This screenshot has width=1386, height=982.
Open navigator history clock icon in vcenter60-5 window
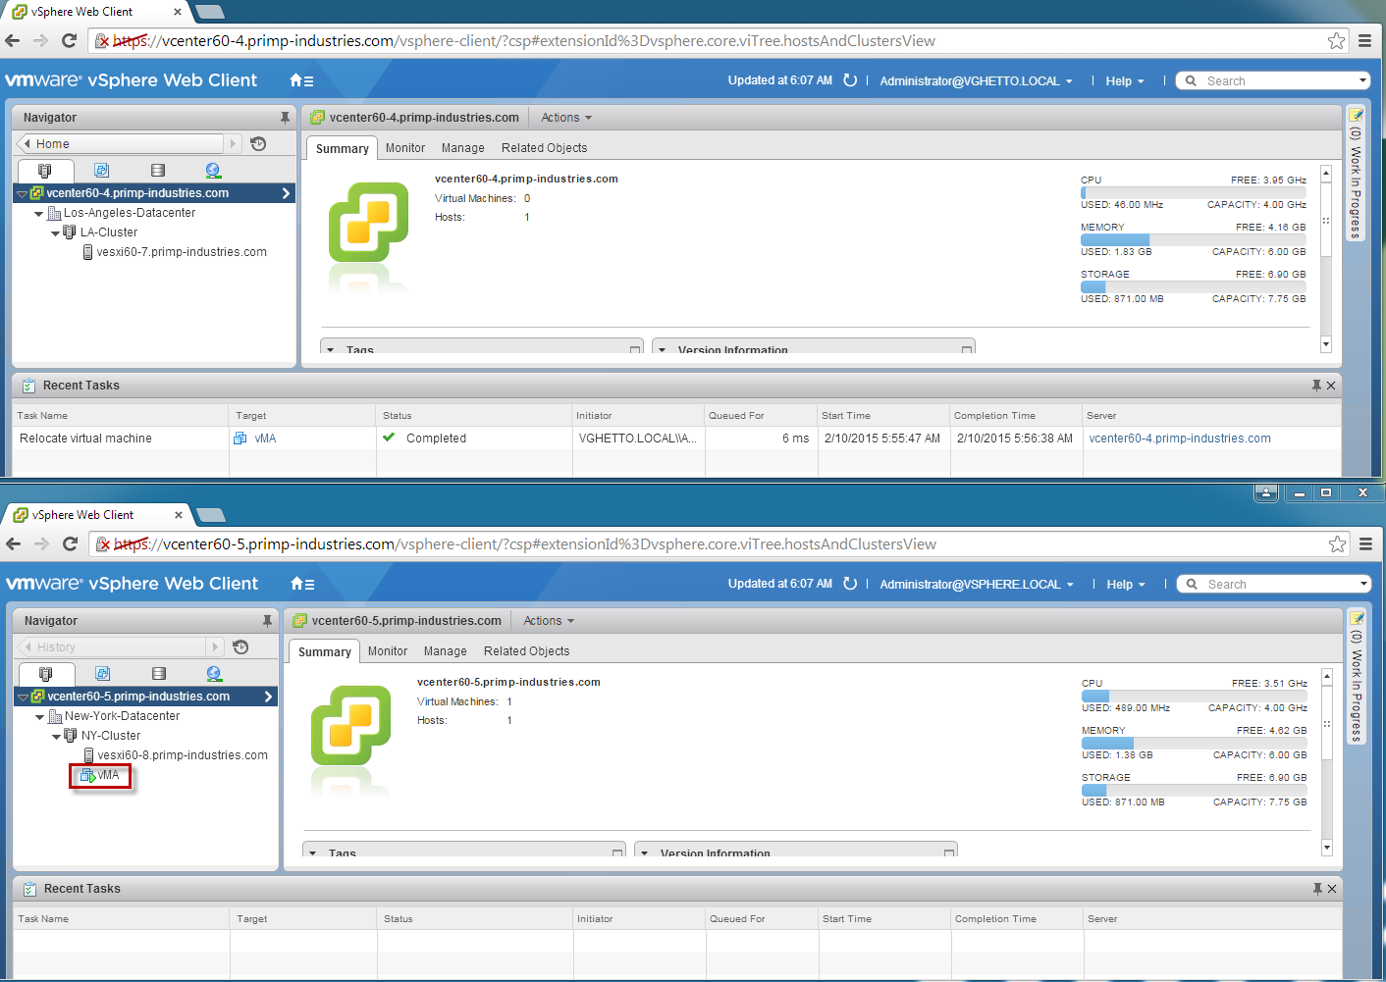240,647
